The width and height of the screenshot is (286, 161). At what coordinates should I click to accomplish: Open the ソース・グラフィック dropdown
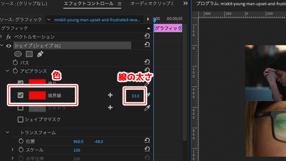49,20
